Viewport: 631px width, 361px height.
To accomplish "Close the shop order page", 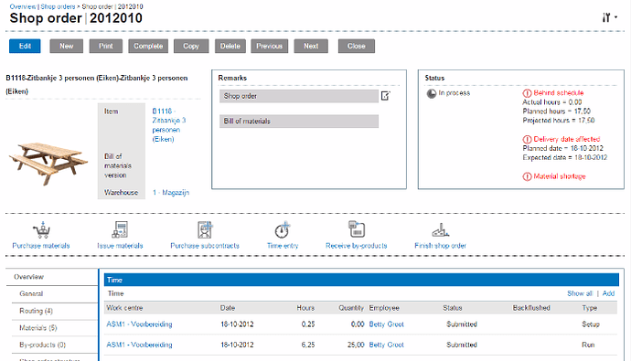I will (356, 46).
